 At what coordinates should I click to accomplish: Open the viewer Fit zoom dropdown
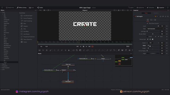pos(41,10)
